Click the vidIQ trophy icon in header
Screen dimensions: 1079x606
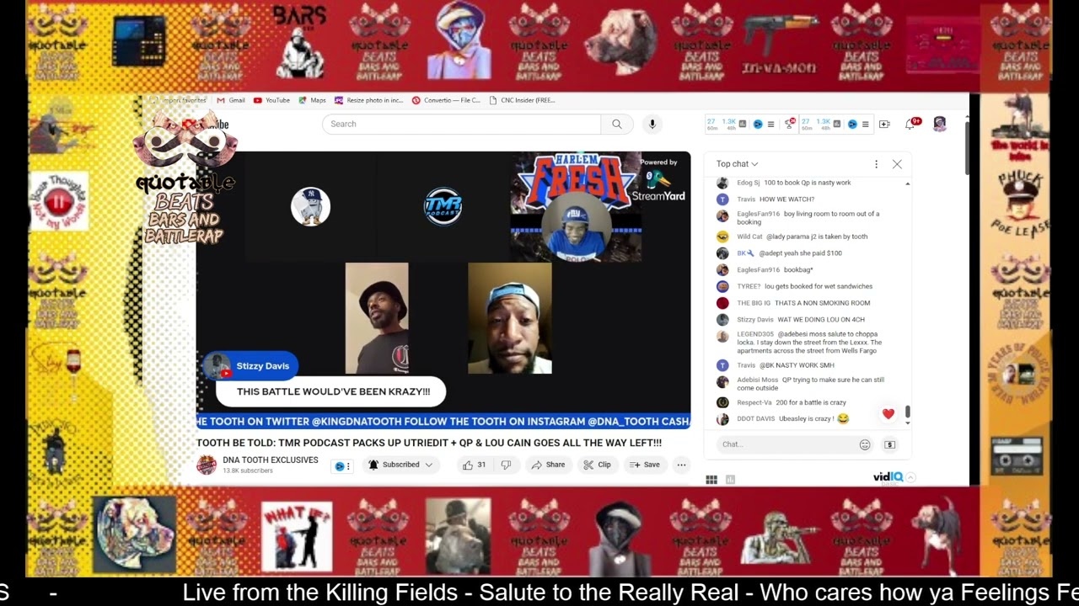coord(790,124)
